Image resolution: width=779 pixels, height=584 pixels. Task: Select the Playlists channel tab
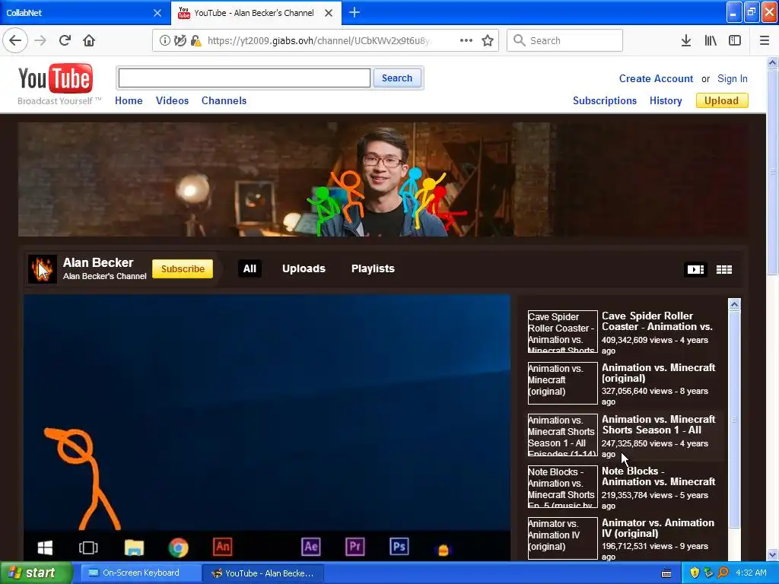pyautogui.click(x=373, y=268)
